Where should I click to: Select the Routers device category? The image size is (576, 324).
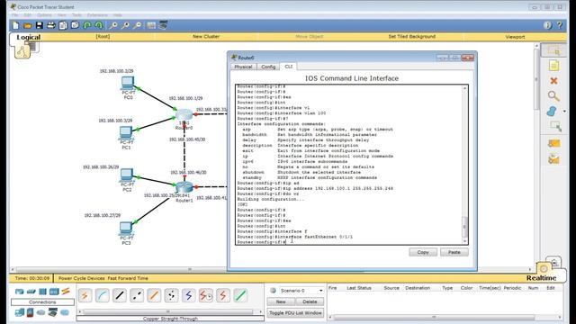[19, 292]
